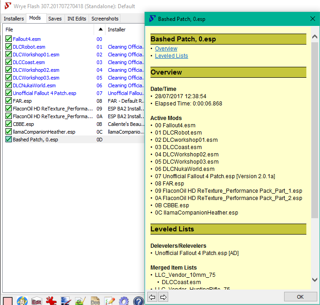320x305 pixels.
Task: Select llamaCompanionHeather.esp in the mod list
Action: pyautogui.click(x=44, y=132)
